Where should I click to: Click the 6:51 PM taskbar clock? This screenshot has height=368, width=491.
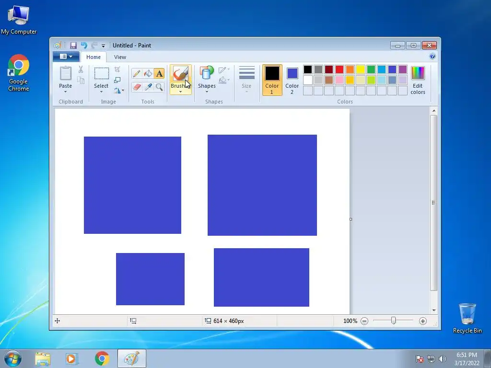click(467, 355)
